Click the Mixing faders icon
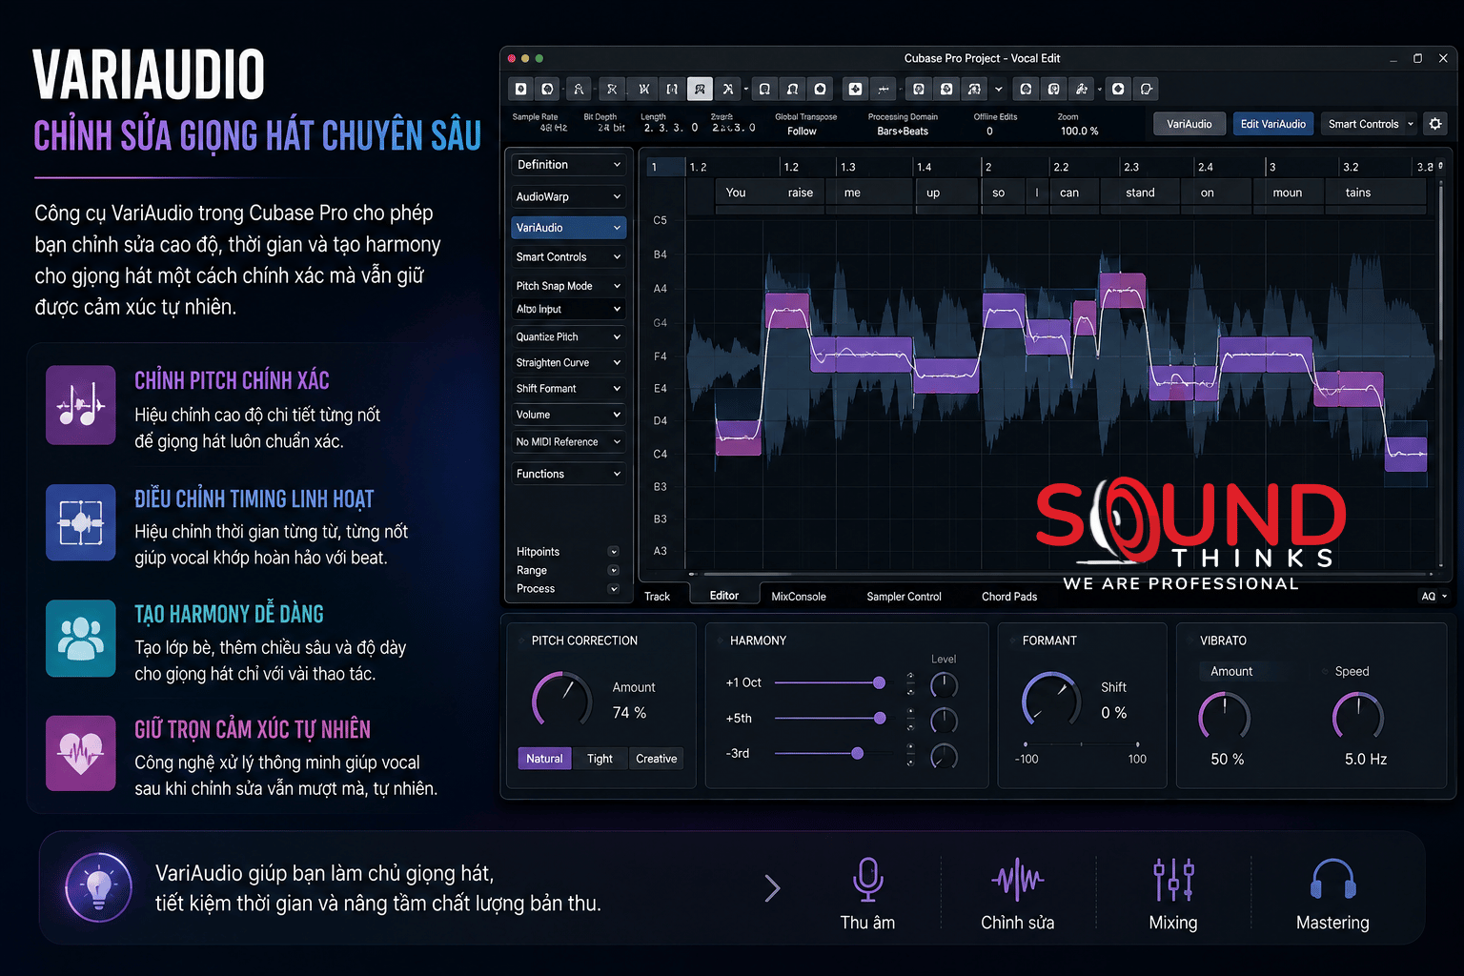The width and height of the screenshot is (1464, 976). point(1173,880)
